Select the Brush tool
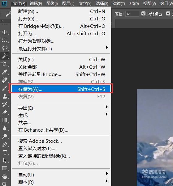 tap(5, 88)
